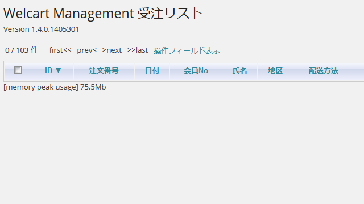
Task: Select the '0 / 103 件' count text
Action: [x=22, y=50]
